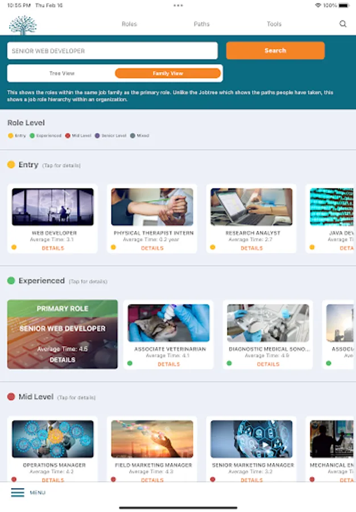Tap the red level dot on Operations Manager card
The image size is (356, 512).
point(14,479)
